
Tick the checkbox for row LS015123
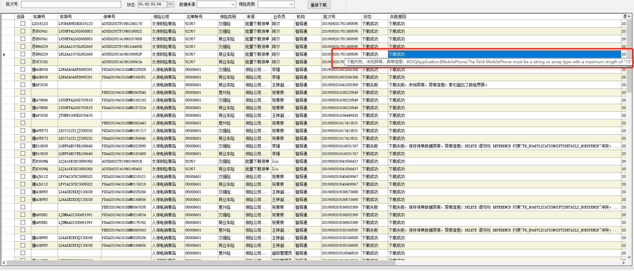[23, 24]
